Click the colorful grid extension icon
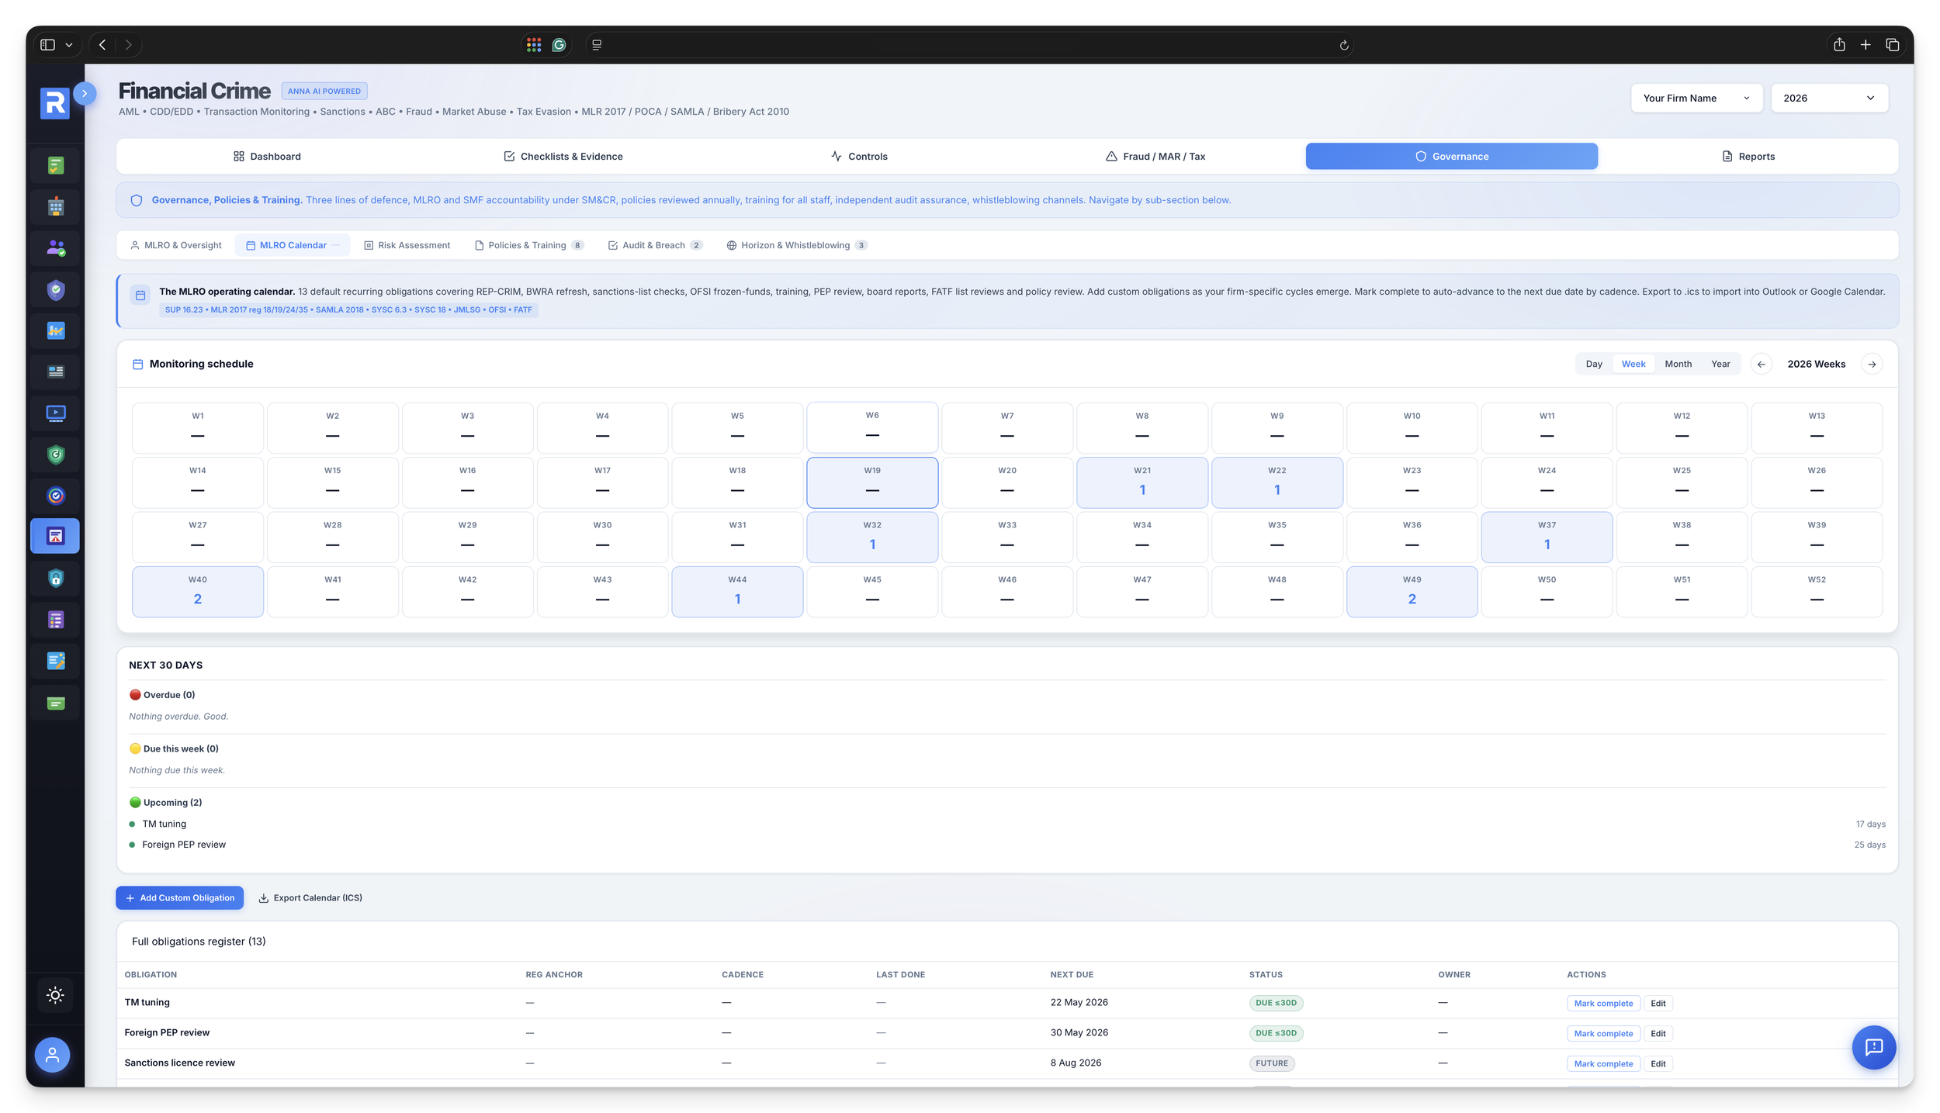This screenshot has height=1113, width=1940. pyautogui.click(x=533, y=45)
